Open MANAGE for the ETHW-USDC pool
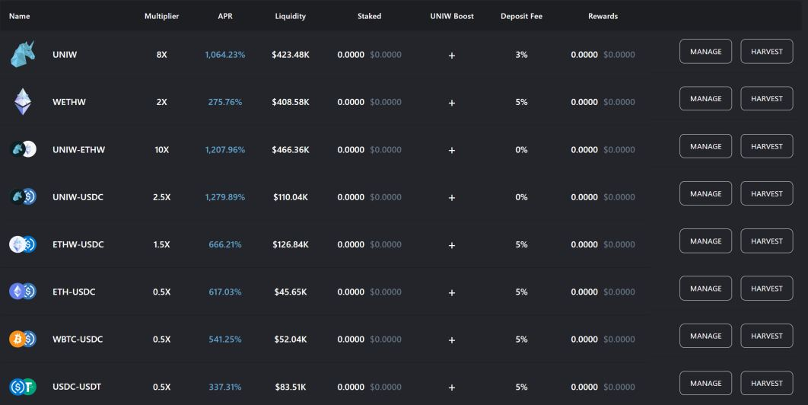Screen dimensions: 808x405 [x=705, y=241]
